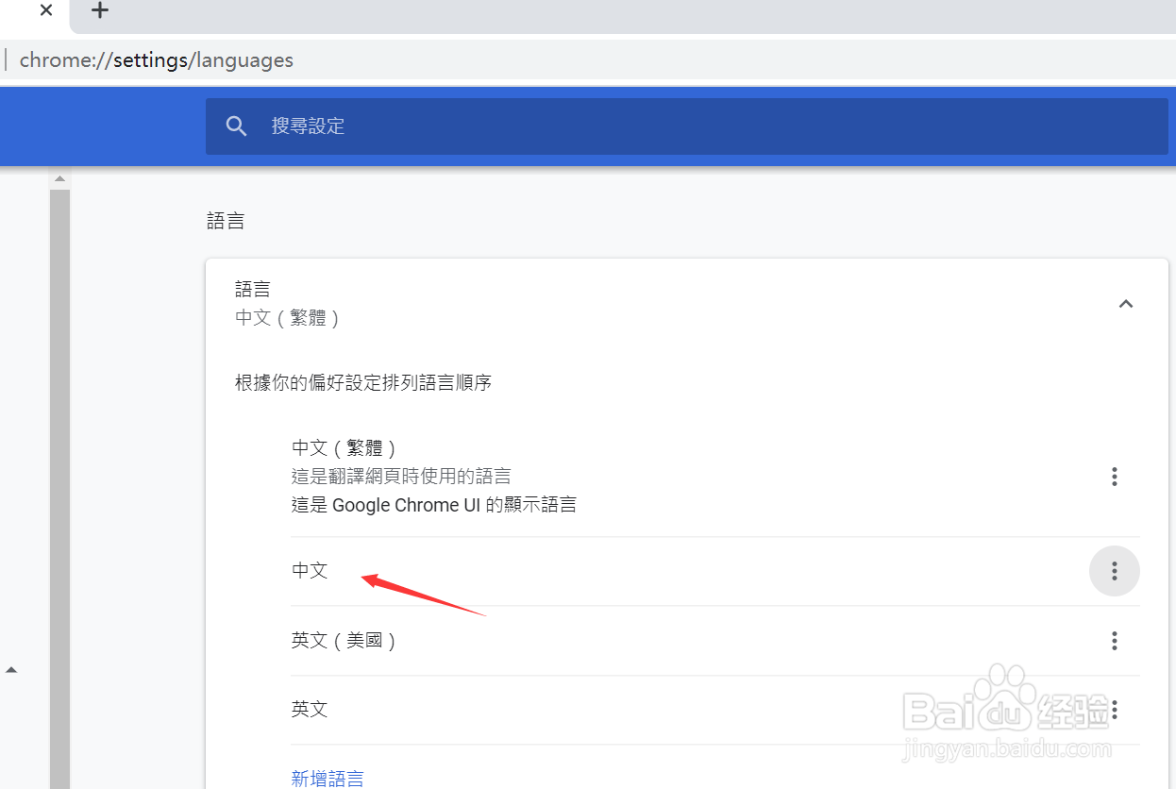Open options menu for the 英文 language
This screenshot has height=789, width=1176.
pyautogui.click(x=1115, y=710)
